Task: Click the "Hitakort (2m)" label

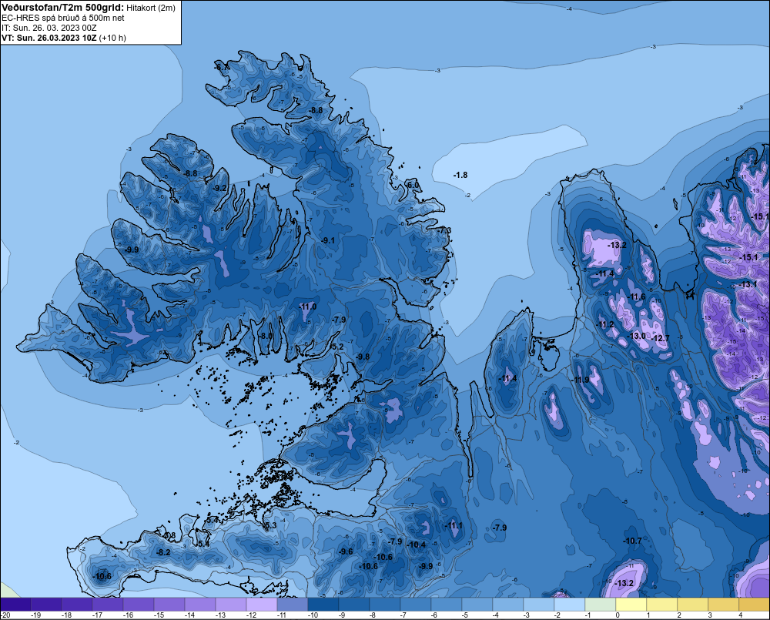Action: 151,8
